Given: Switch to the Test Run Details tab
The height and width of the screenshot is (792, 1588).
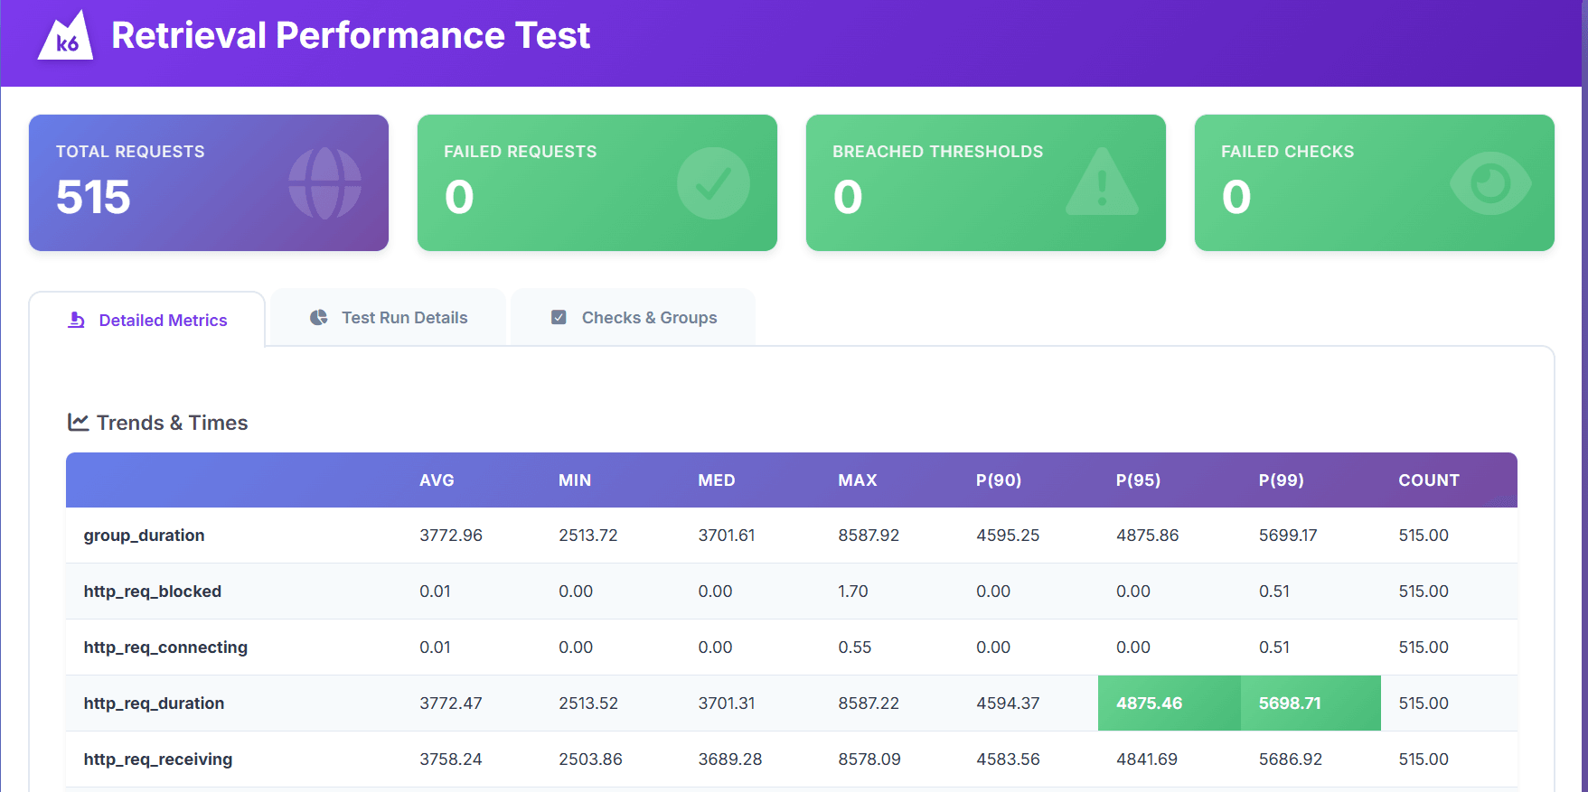Looking at the screenshot, I should pos(389,317).
